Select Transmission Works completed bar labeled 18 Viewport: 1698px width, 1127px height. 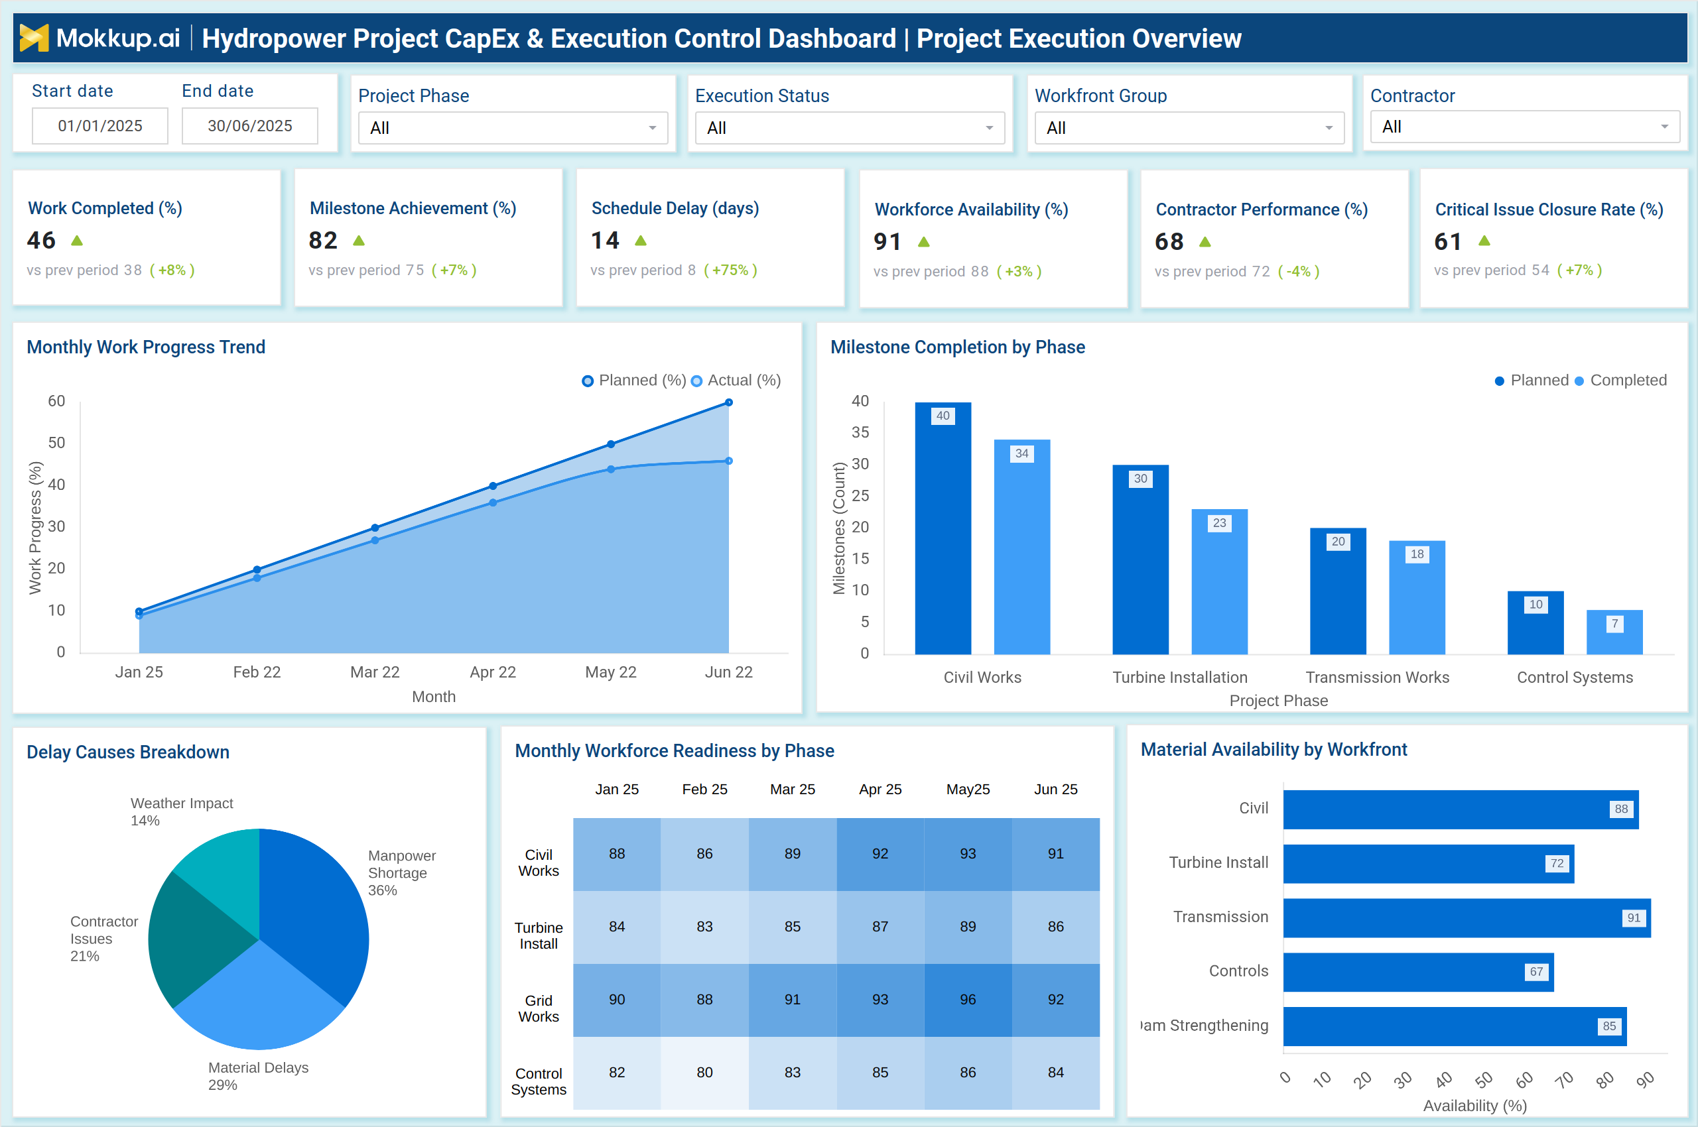1417,597
